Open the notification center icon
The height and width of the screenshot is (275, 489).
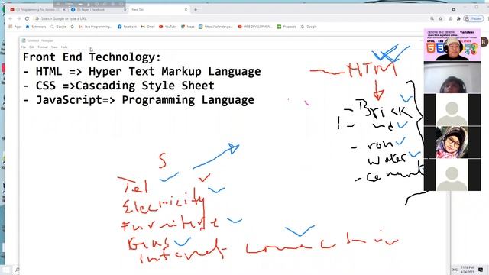tap(481, 270)
